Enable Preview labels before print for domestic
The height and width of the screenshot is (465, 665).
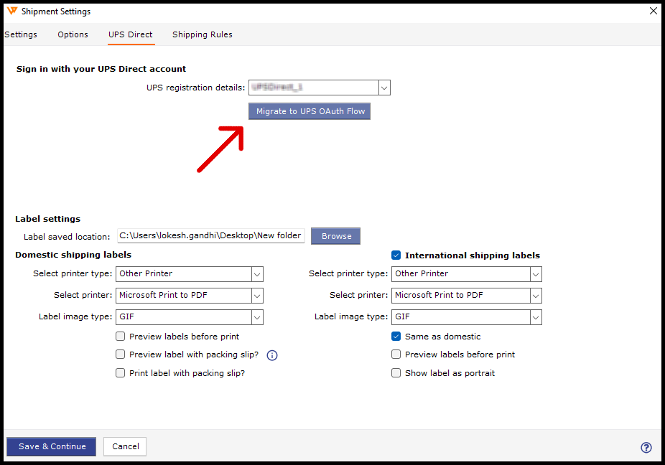(121, 337)
